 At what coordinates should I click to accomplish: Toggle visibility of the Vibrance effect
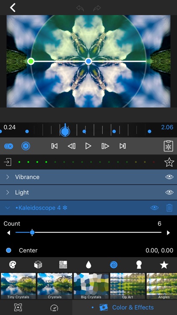(x=169, y=177)
